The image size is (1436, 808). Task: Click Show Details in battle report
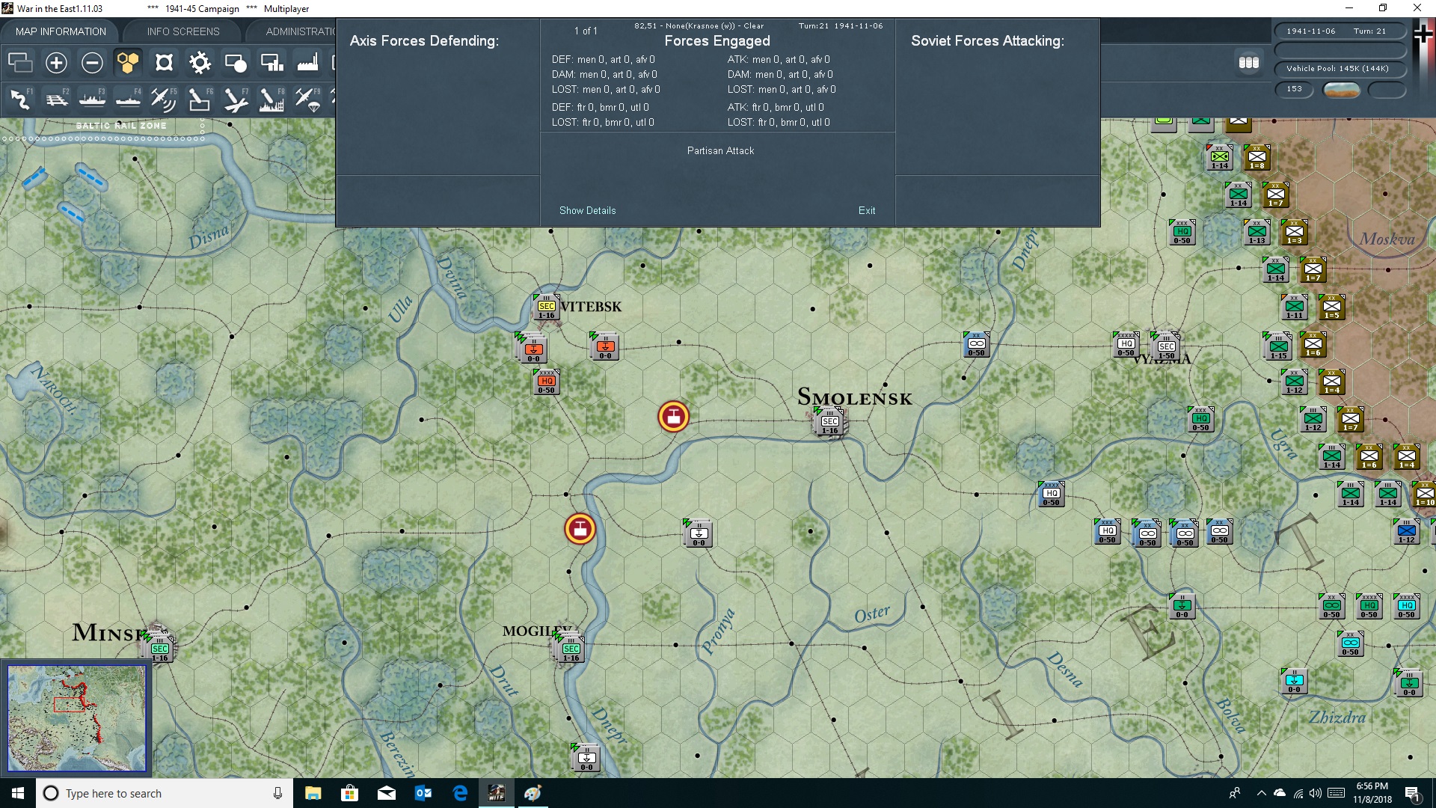coord(587,210)
